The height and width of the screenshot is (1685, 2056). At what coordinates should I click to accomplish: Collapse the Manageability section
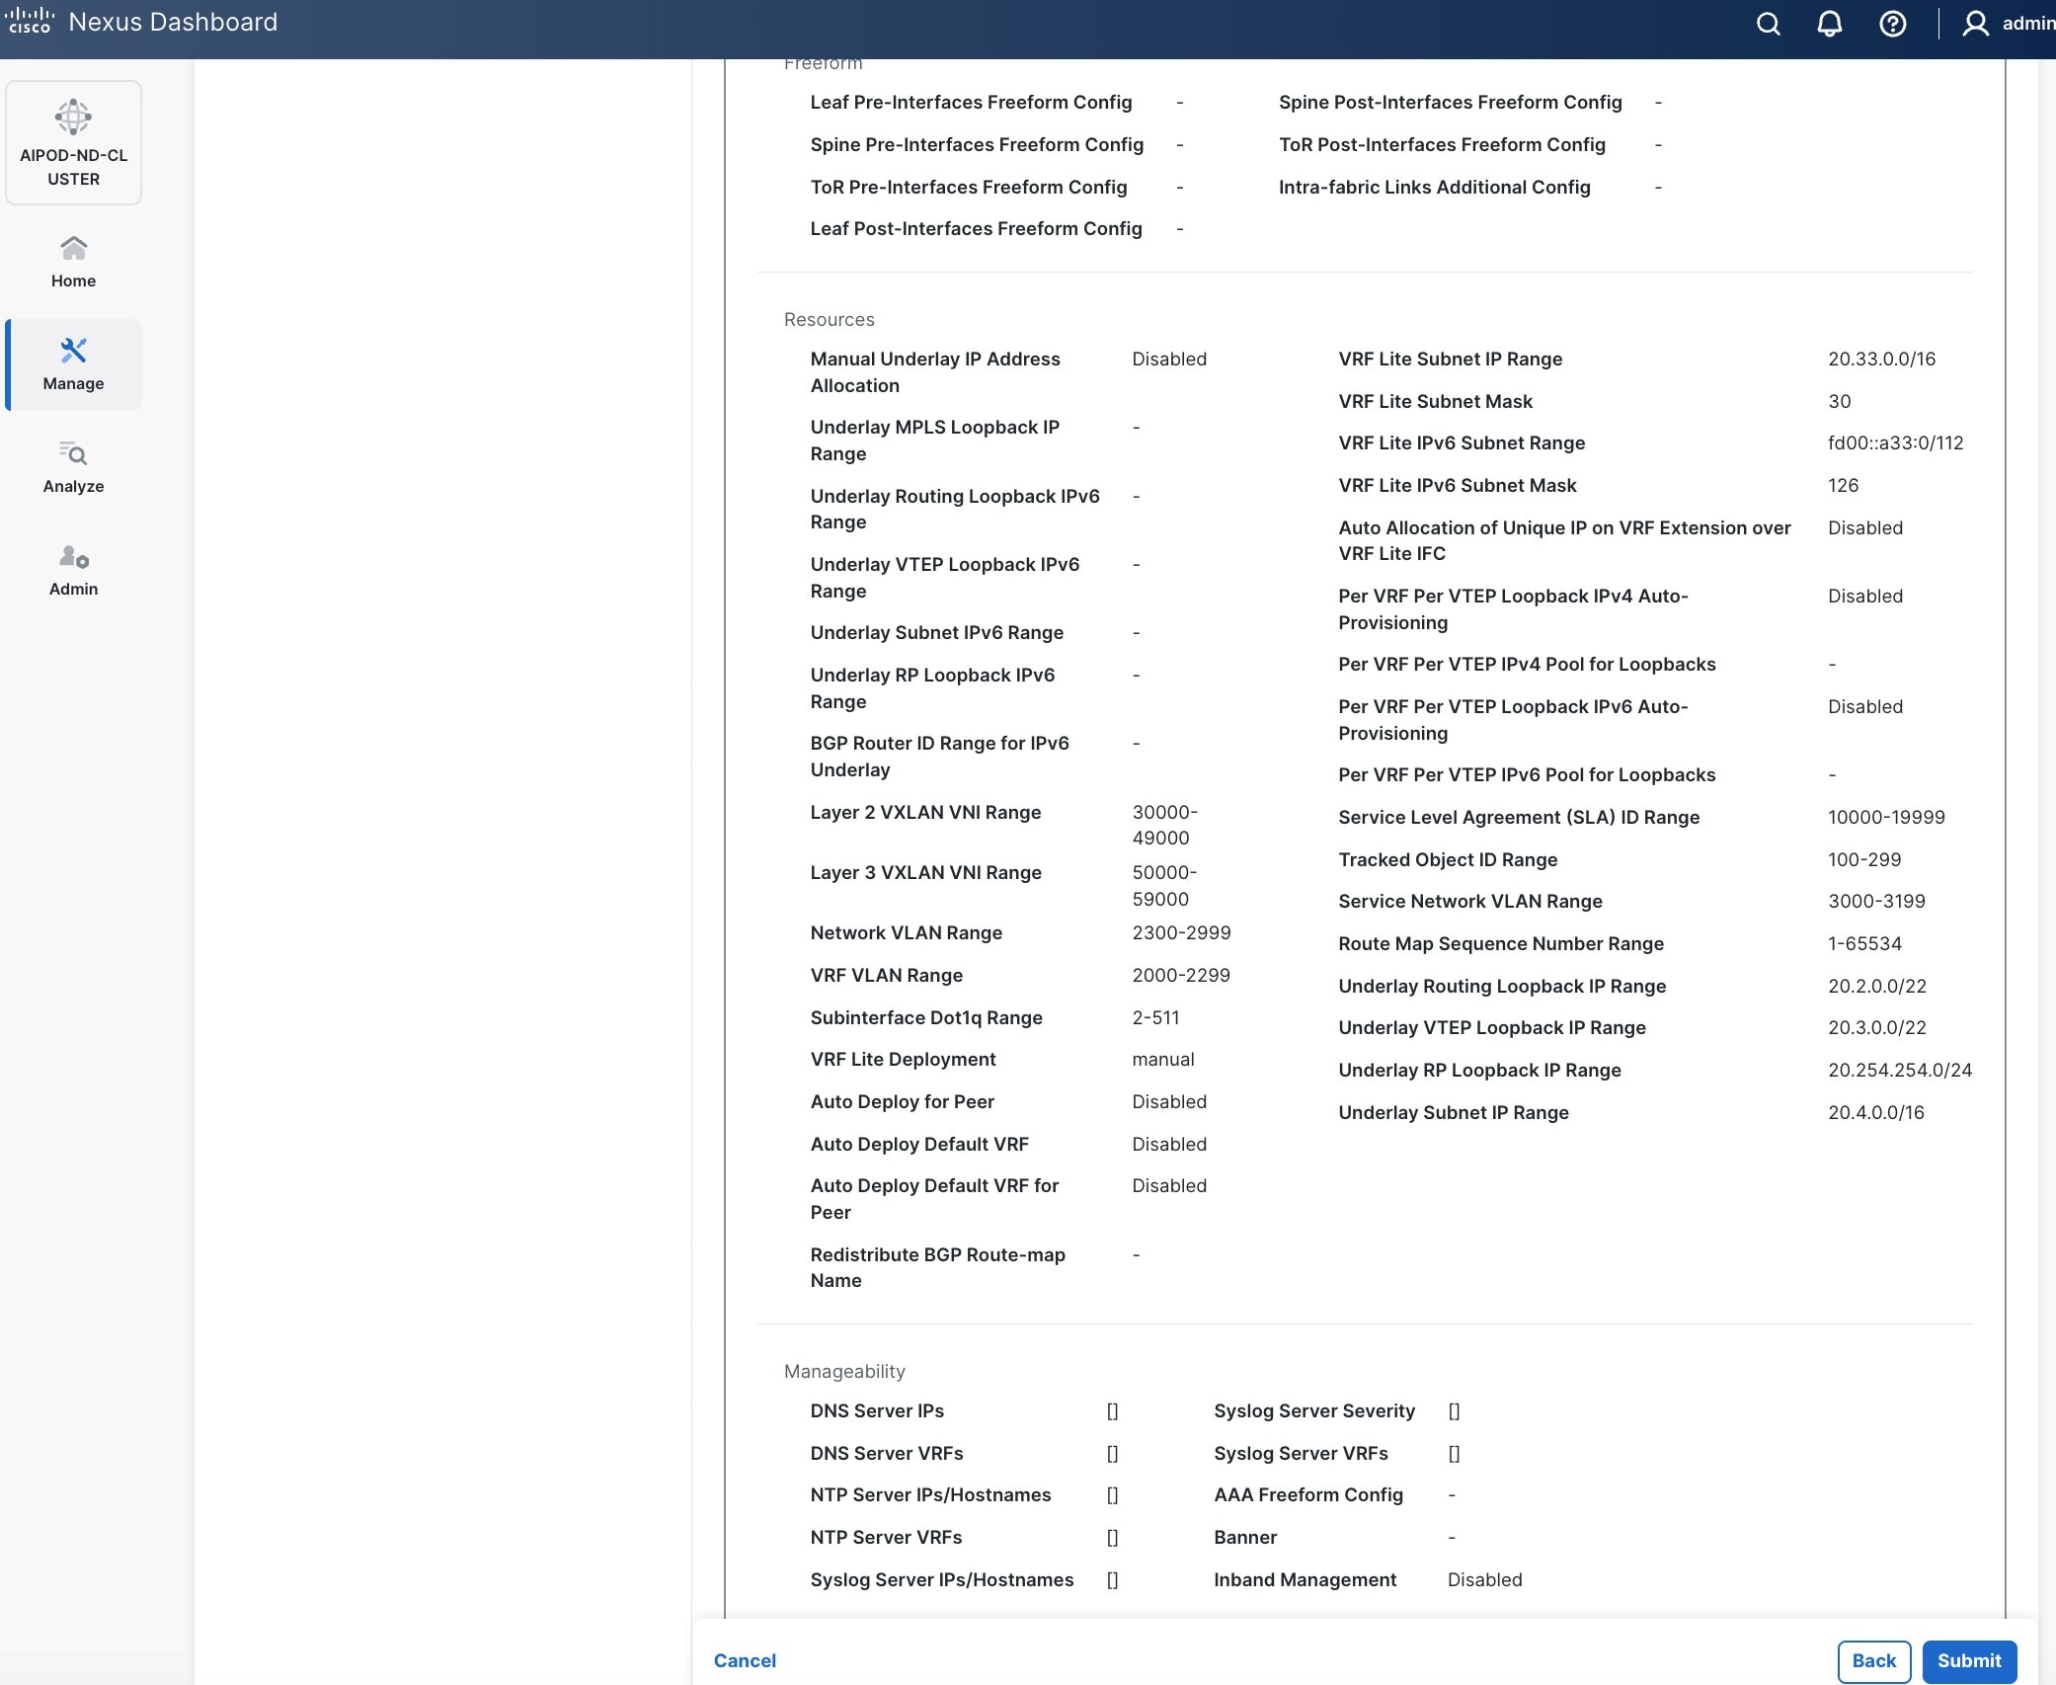pos(843,1371)
